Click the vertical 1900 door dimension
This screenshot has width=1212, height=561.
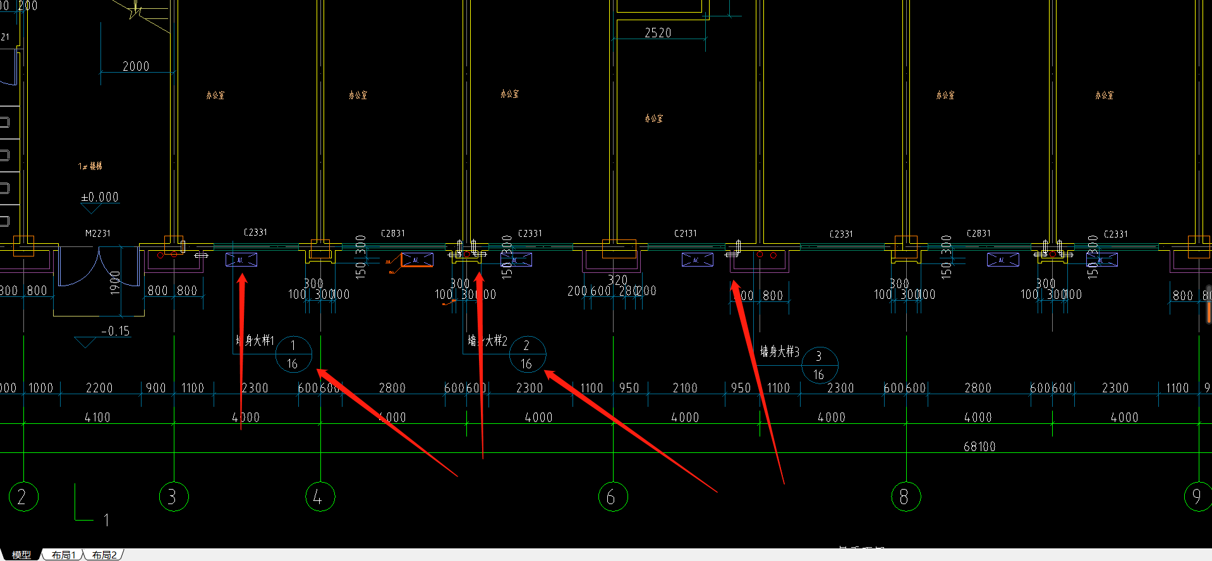click(x=115, y=282)
